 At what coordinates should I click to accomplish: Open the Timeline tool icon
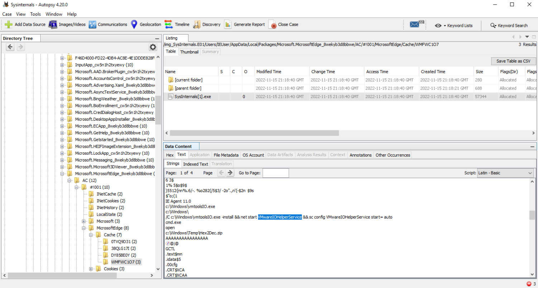point(169,24)
